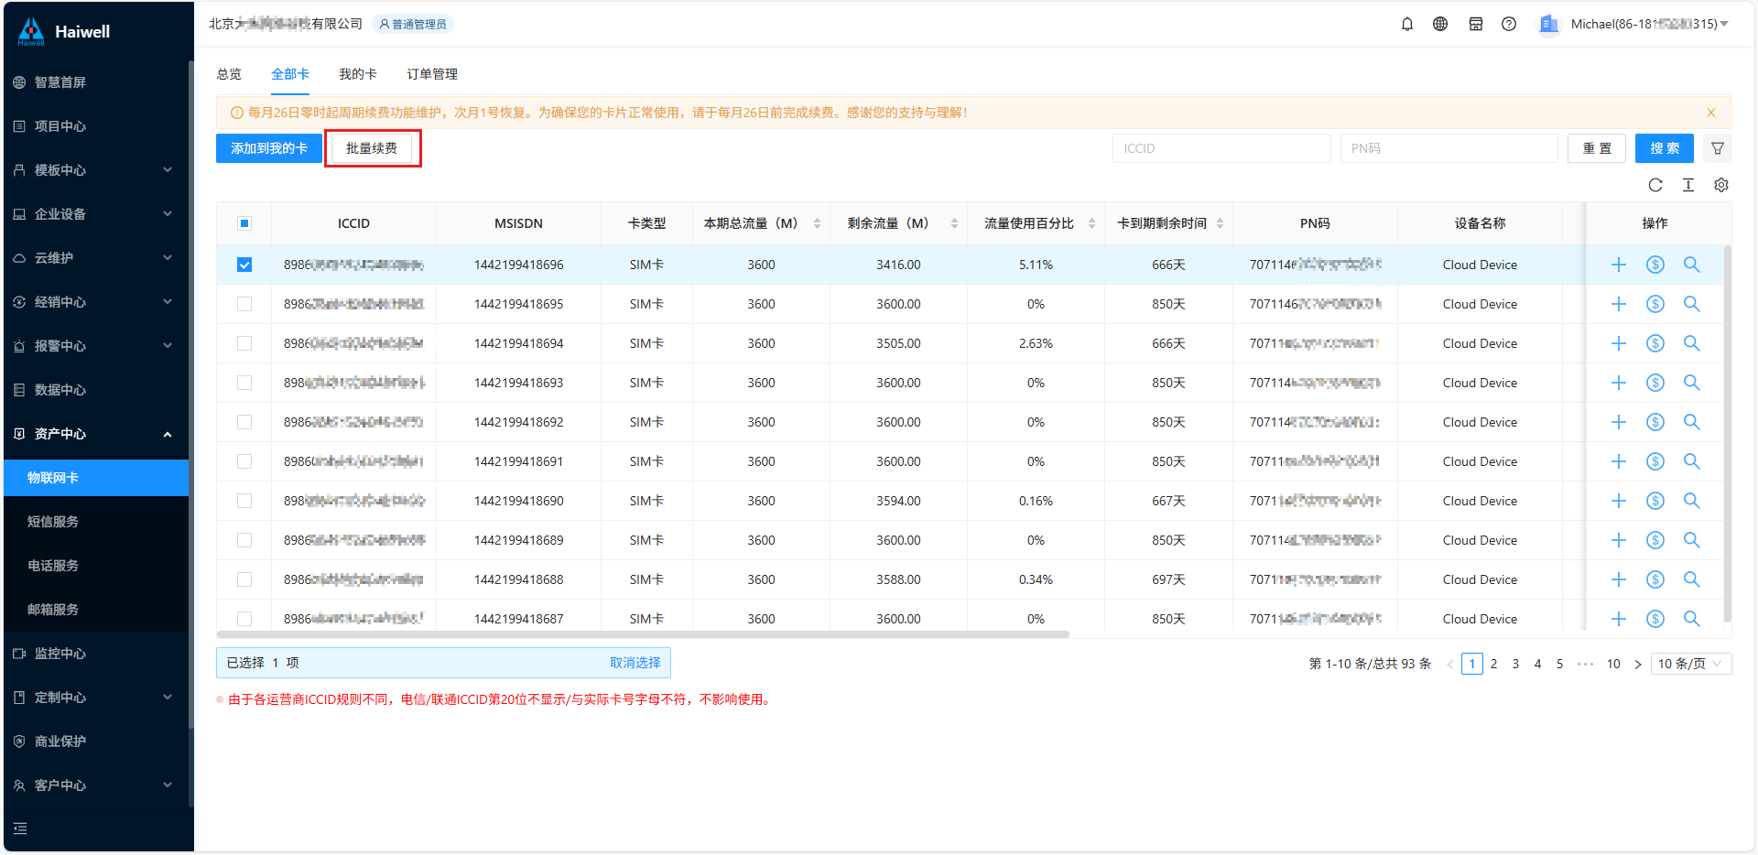Sort by 本期总流量 column arrows
The height and width of the screenshot is (855, 1758).
tap(817, 223)
